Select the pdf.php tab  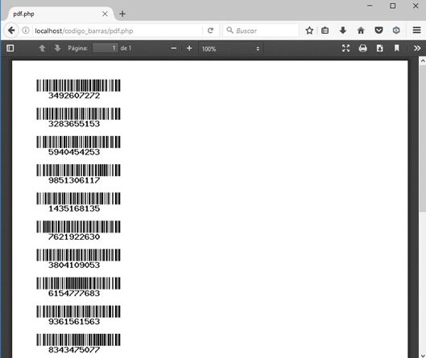coord(60,14)
